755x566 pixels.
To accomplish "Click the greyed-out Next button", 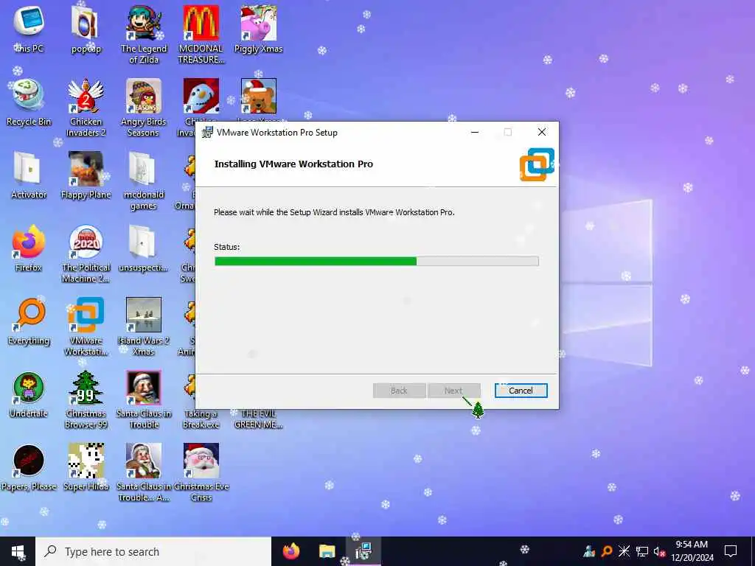I will [x=453, y=391].
